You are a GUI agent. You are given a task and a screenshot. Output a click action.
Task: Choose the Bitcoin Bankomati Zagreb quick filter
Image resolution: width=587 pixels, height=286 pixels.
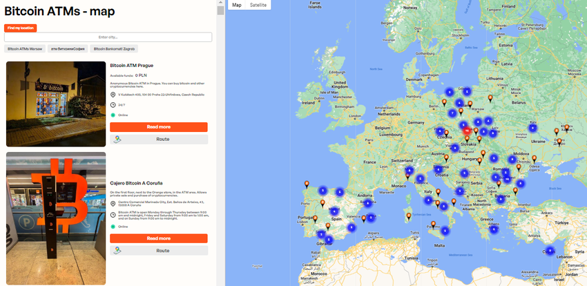[113, 49]
